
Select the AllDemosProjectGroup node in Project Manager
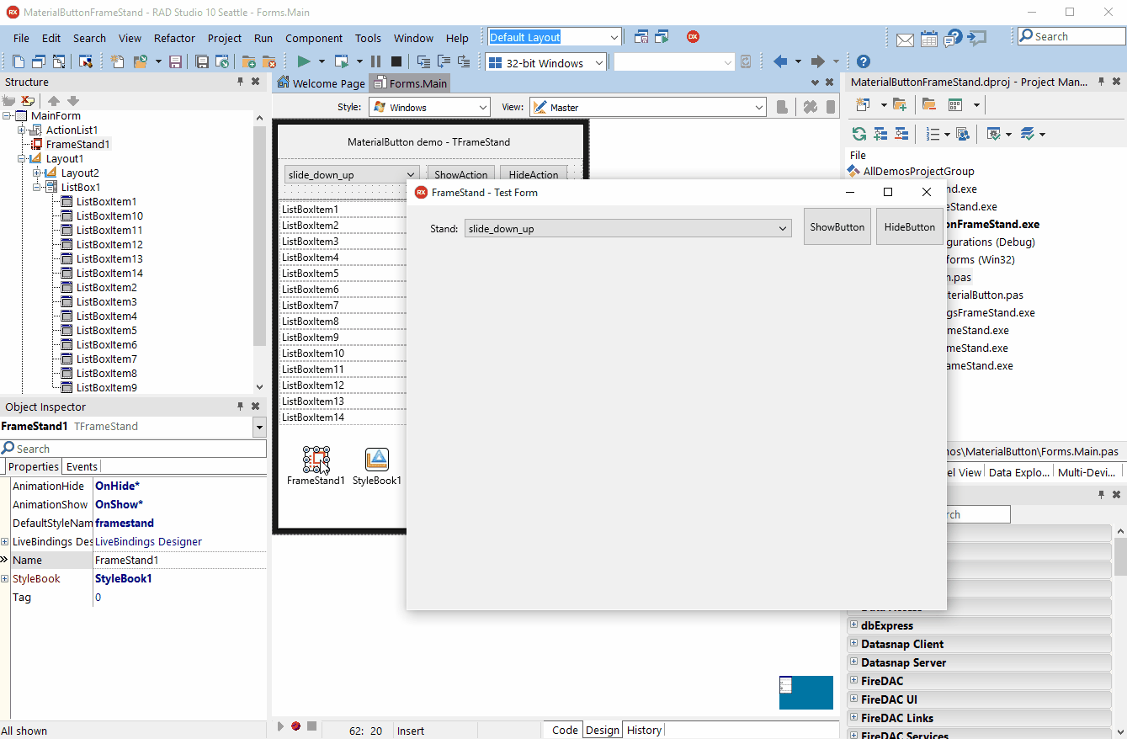918,171
